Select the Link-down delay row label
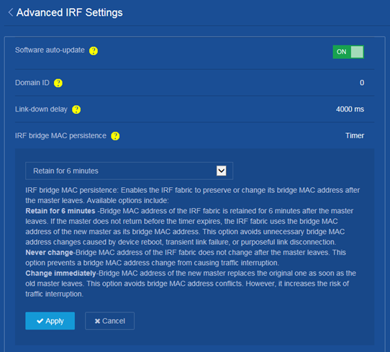Image resolution: width=390 pixels, height=352 pixels. pos(41,109)
